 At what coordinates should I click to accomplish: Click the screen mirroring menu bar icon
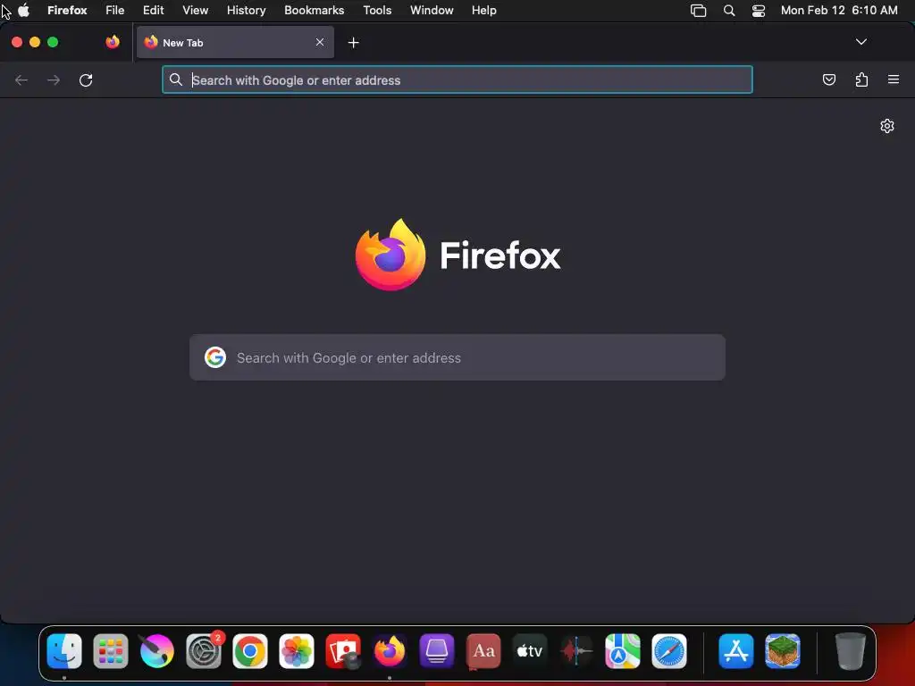(698, 11)
